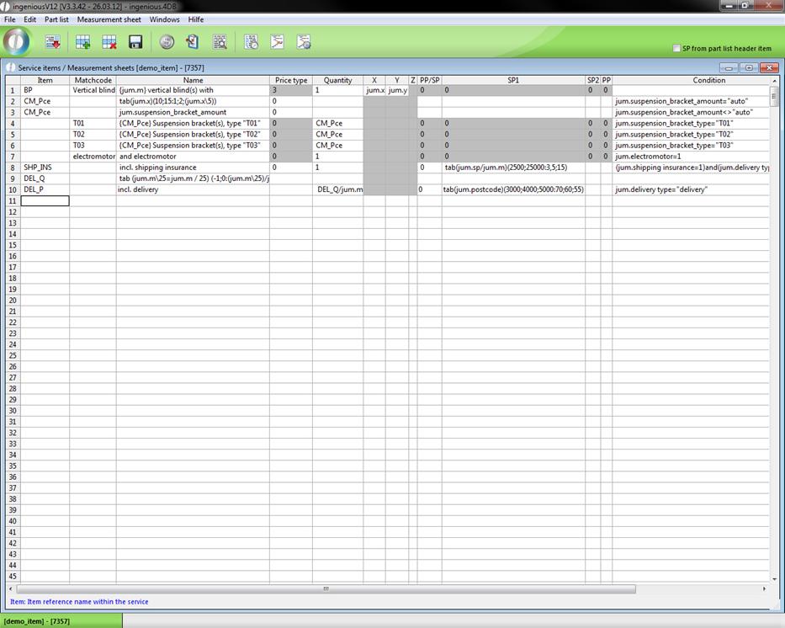This screenshot has width=785, height=628.
Task: Click the document magnifier search icon
Action: [x=220, y=41]
